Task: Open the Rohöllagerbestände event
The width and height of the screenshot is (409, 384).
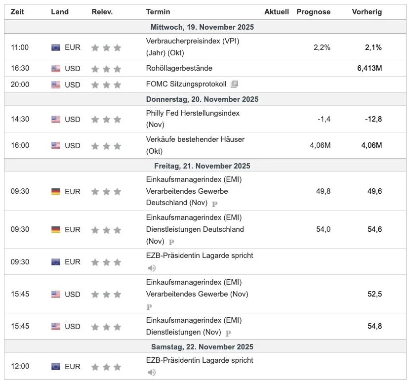Action: coord(179,68)
